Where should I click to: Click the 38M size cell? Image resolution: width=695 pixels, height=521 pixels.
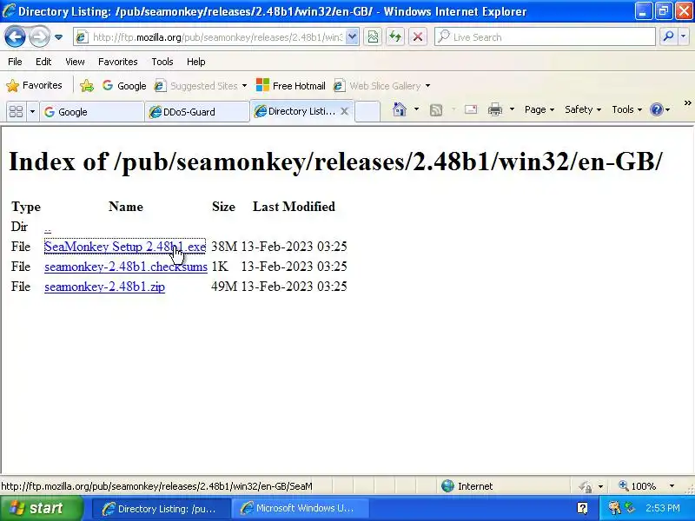(224, 247)
